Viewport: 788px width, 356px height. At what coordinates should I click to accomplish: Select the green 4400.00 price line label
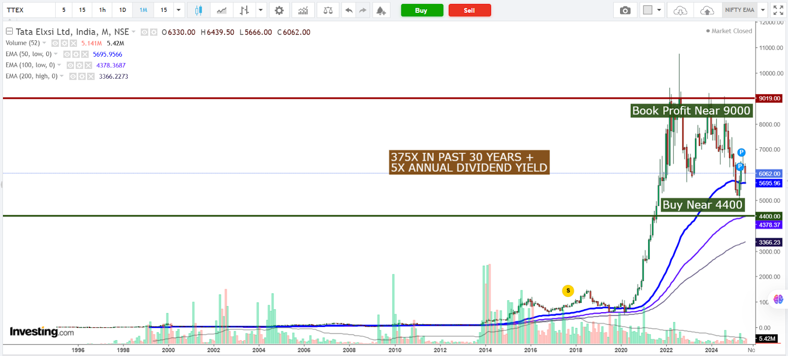769,216
